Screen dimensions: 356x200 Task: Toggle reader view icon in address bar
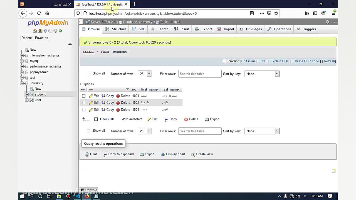252,13
